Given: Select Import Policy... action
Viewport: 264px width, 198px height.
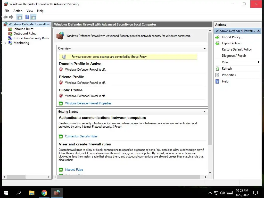Looking at the screenshot, I should (x=232, y=37).
